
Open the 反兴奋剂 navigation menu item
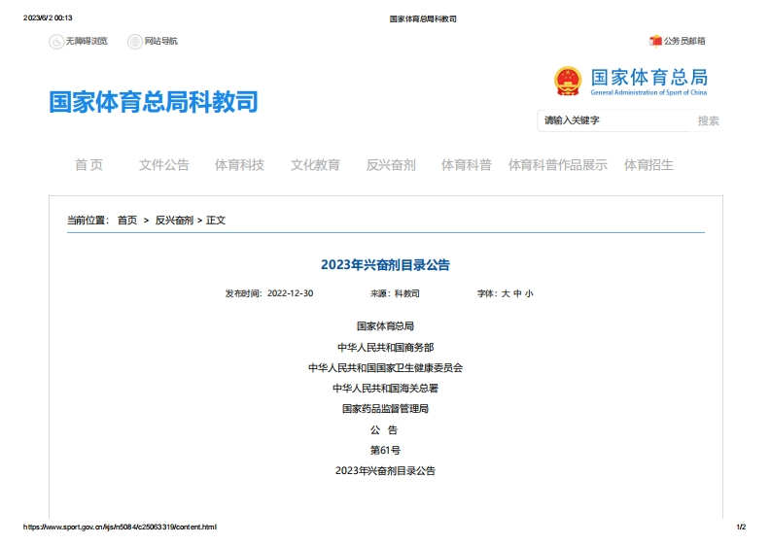pyautogui.click(x=391, y=165)
